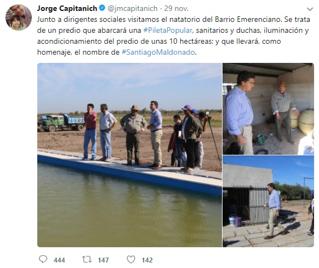Click the retweet arrows icon
The width and height of the screenshot is (319, 268).
[x=87, y=259]
